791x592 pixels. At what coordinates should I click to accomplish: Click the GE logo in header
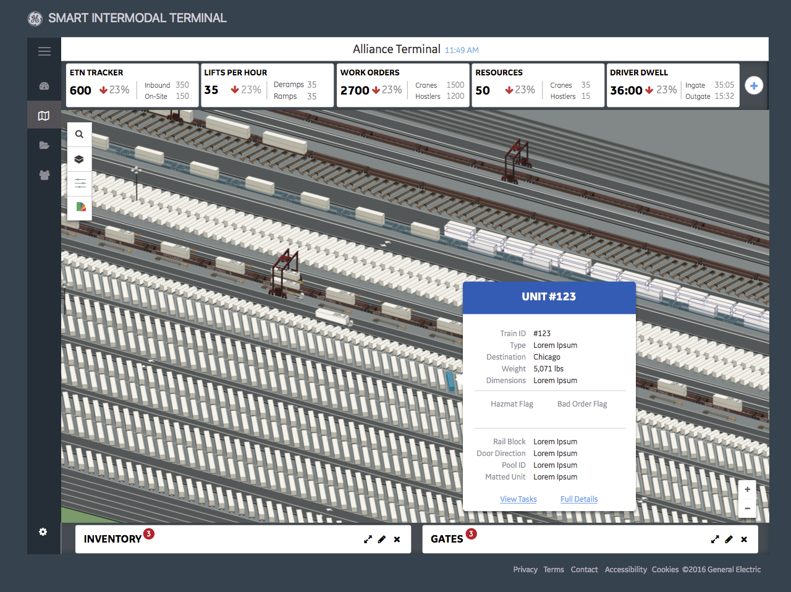point(35,19)
